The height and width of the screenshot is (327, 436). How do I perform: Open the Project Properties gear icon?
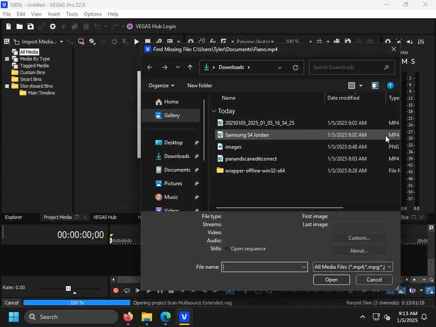click(52, 26)
